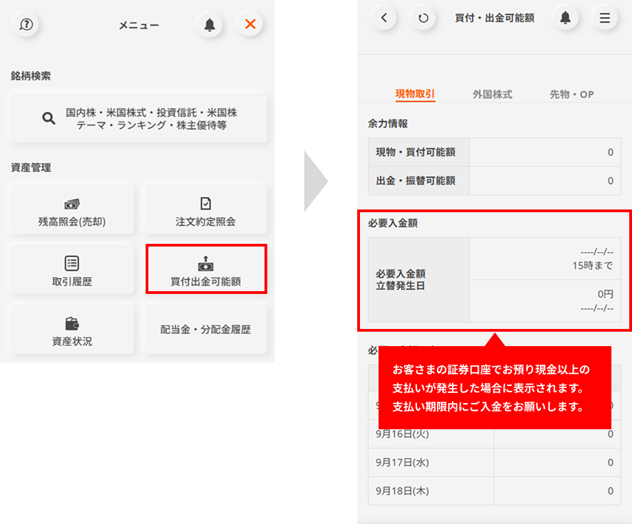Viewport: 632px width, 524px height.
Task: Select the 9月17日(水) row
Action: click(494, 463)
